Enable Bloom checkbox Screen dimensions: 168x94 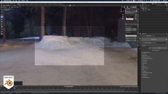143,54
